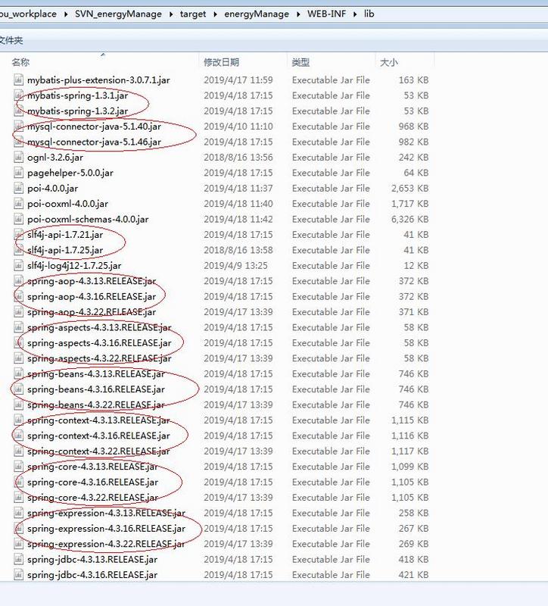The height and width of the screenshot is (606, 548).
Task: Click the 163 KB size cell
Action: [x=413, y=80]
